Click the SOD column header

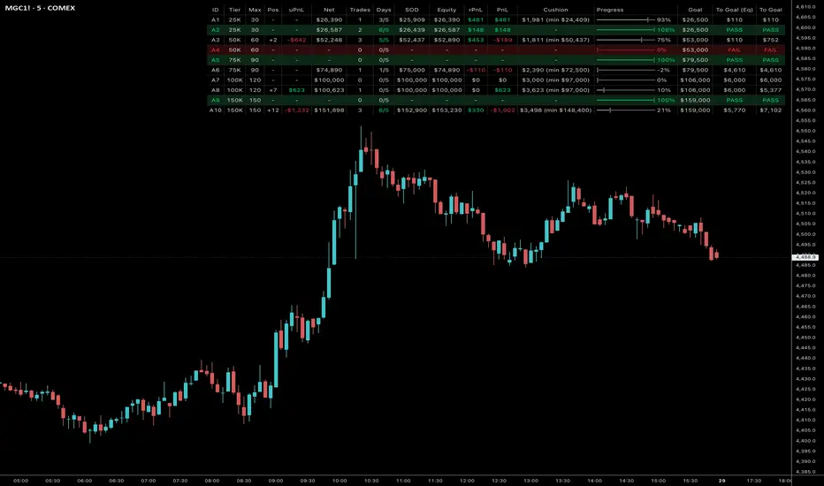click(411, 10)
